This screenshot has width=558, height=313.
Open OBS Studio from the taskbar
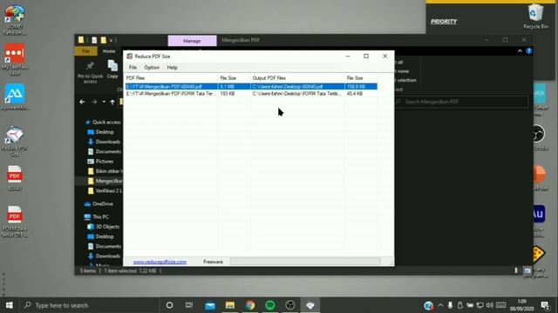(x=290, y=305)
